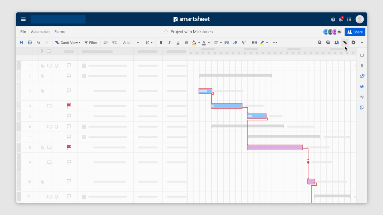Toggle the red flag on row 4
Screen dimensions: 383x215
pyautogui.click(x=69, y=105)
